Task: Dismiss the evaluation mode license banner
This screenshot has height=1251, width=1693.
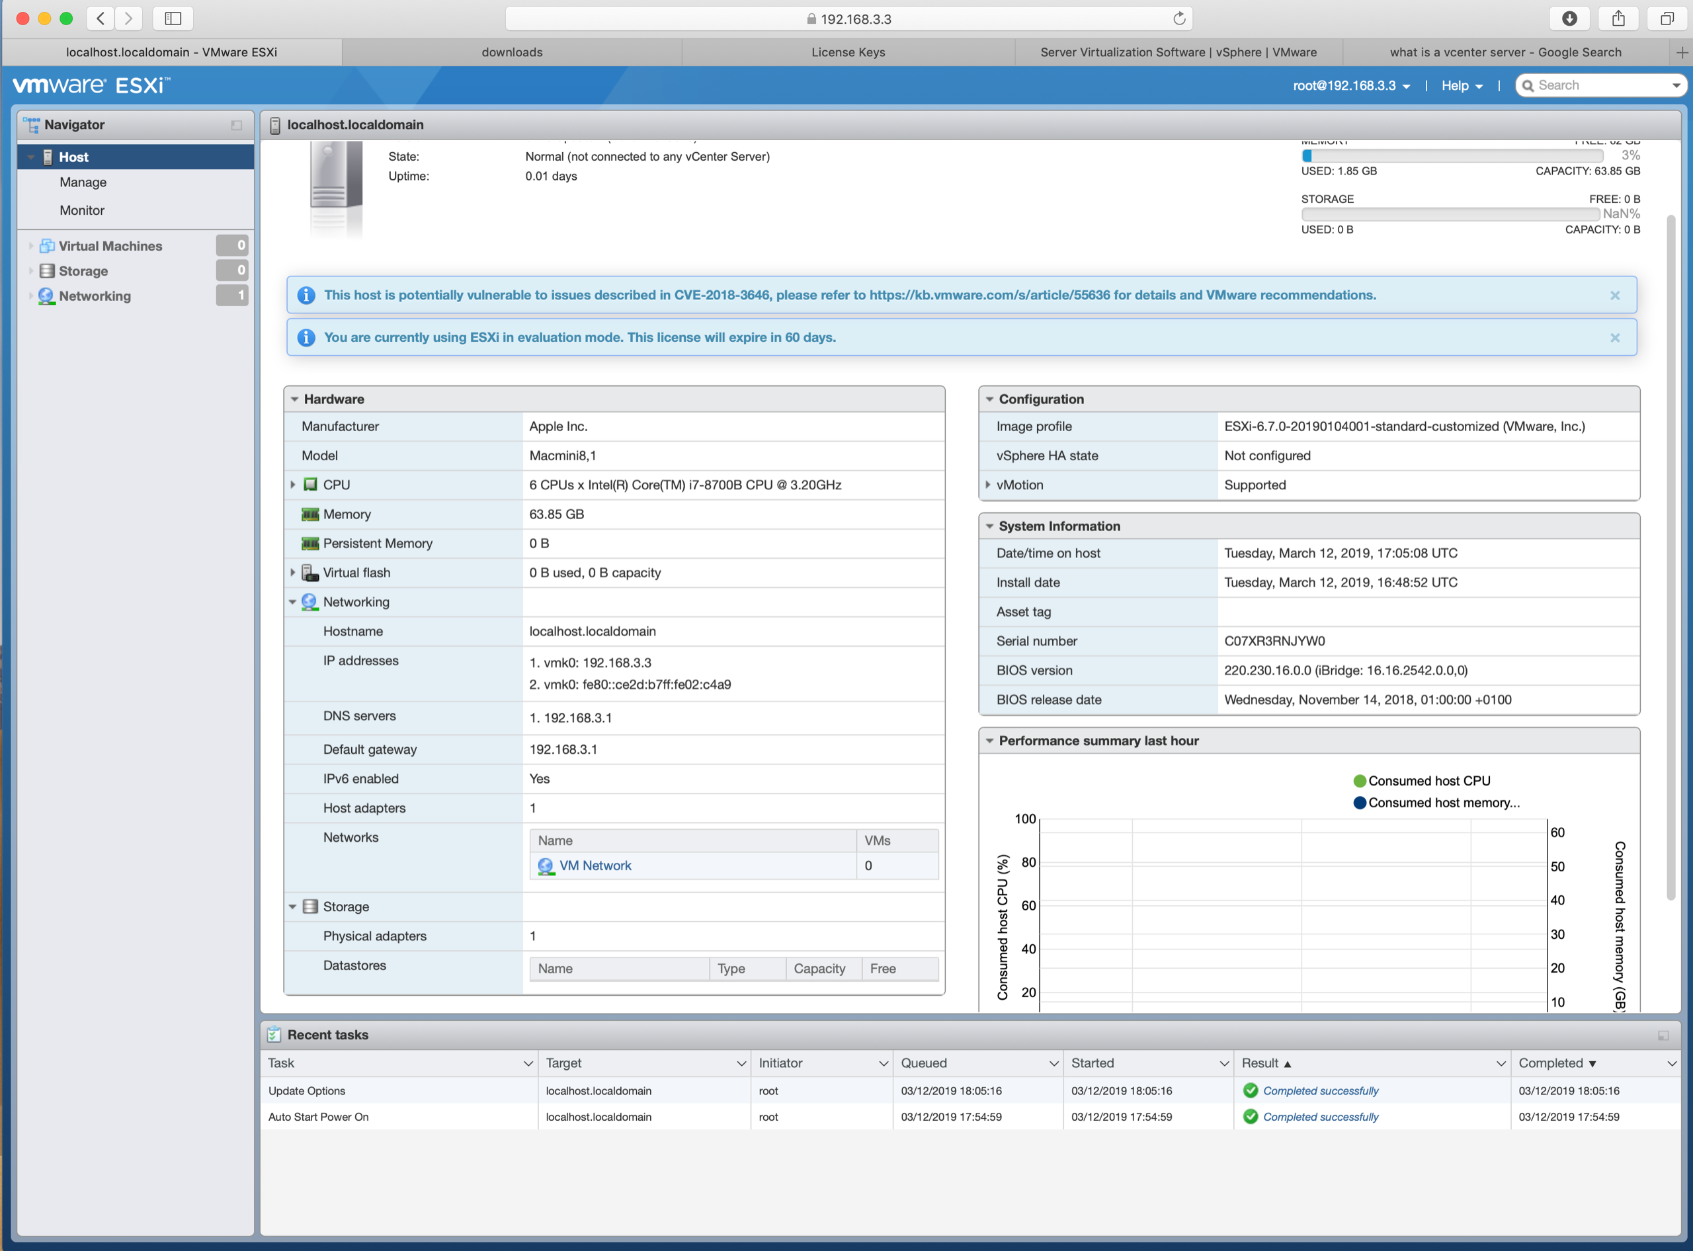Action: click(x=1615, y=338)
